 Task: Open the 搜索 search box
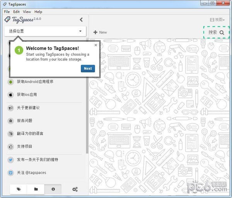pos(216,32)
